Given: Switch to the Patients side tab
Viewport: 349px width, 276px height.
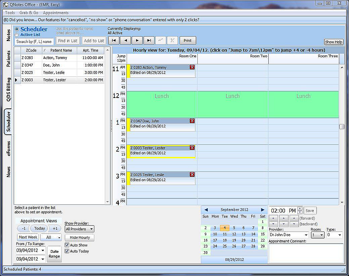Looking at the screenshot, I should [8, 58].
